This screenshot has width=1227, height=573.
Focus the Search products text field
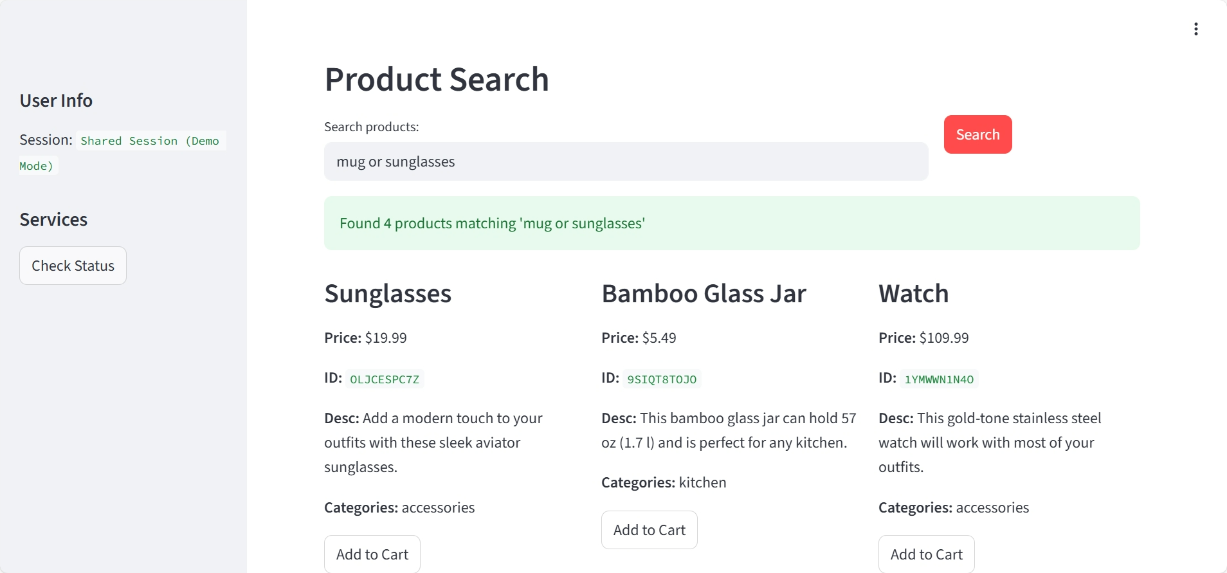(x=626, y=161)
